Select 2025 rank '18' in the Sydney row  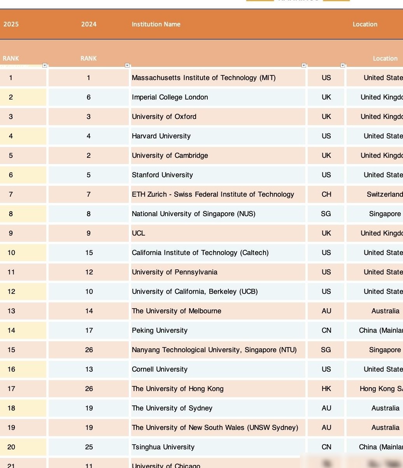(23, 408)
